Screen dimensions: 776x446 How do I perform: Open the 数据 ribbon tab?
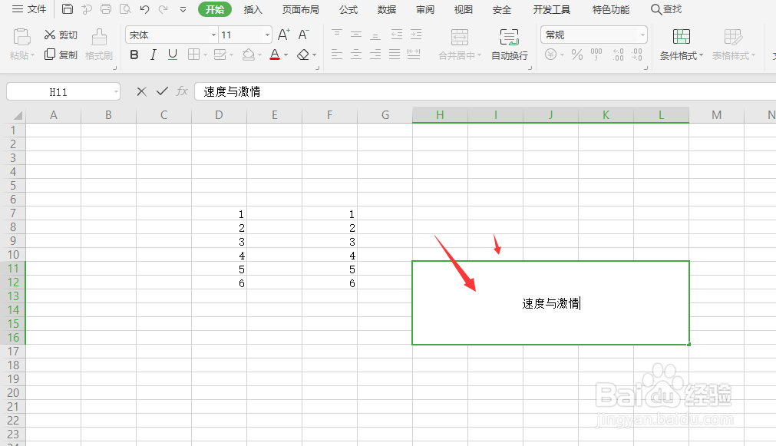click(x=387, y=9)
